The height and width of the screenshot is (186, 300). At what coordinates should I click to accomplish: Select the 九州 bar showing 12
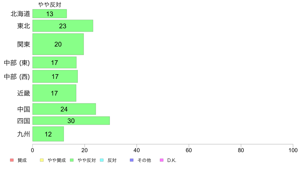(x=48, y=134)
